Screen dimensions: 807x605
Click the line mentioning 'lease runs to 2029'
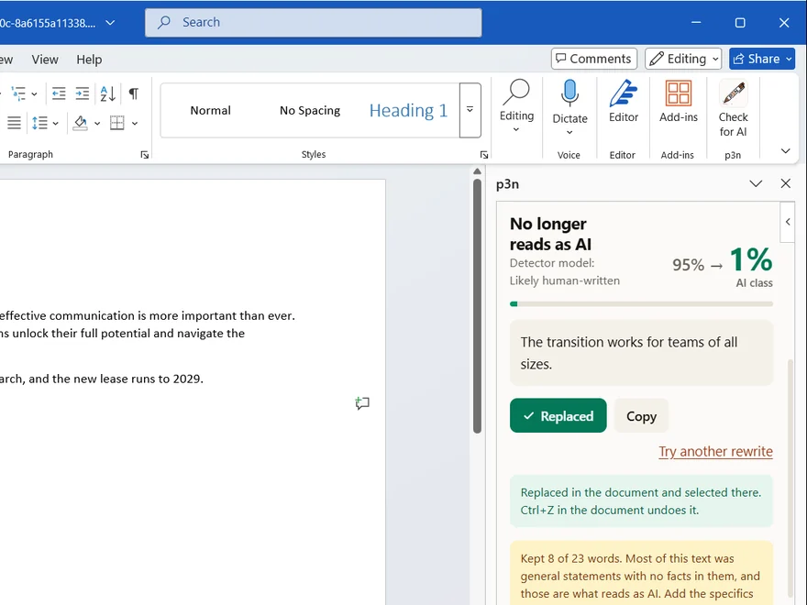point(102,379)
